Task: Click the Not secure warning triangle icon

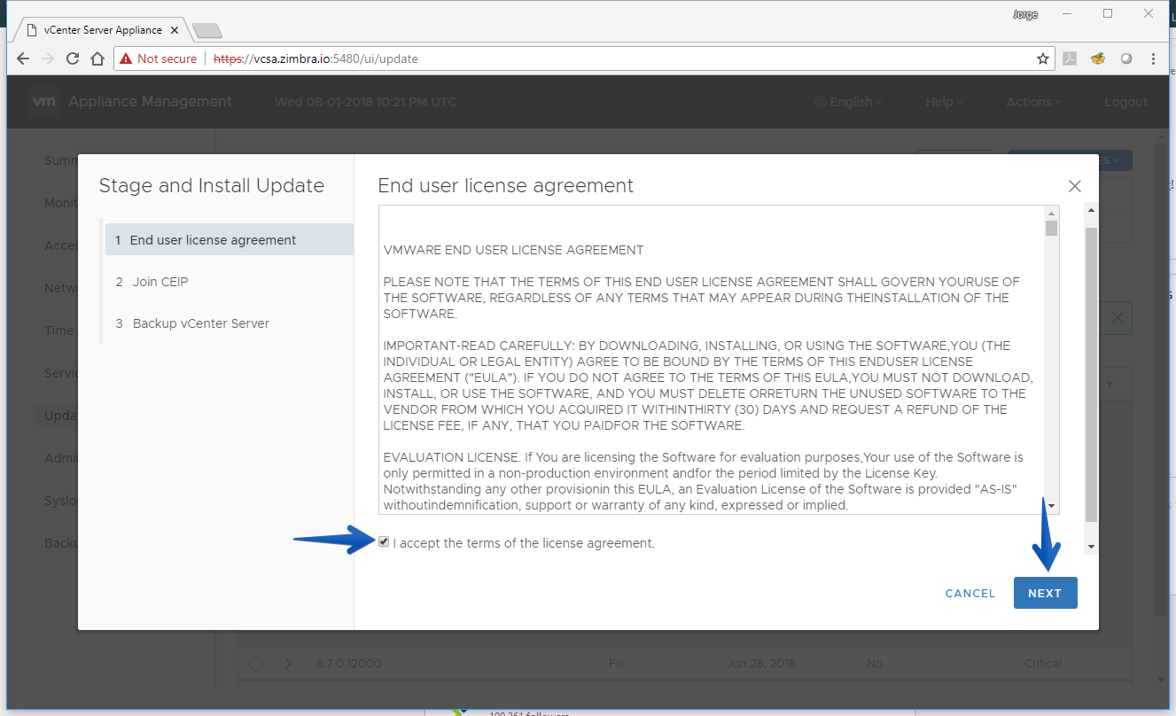Action: [x=127, y=58]
